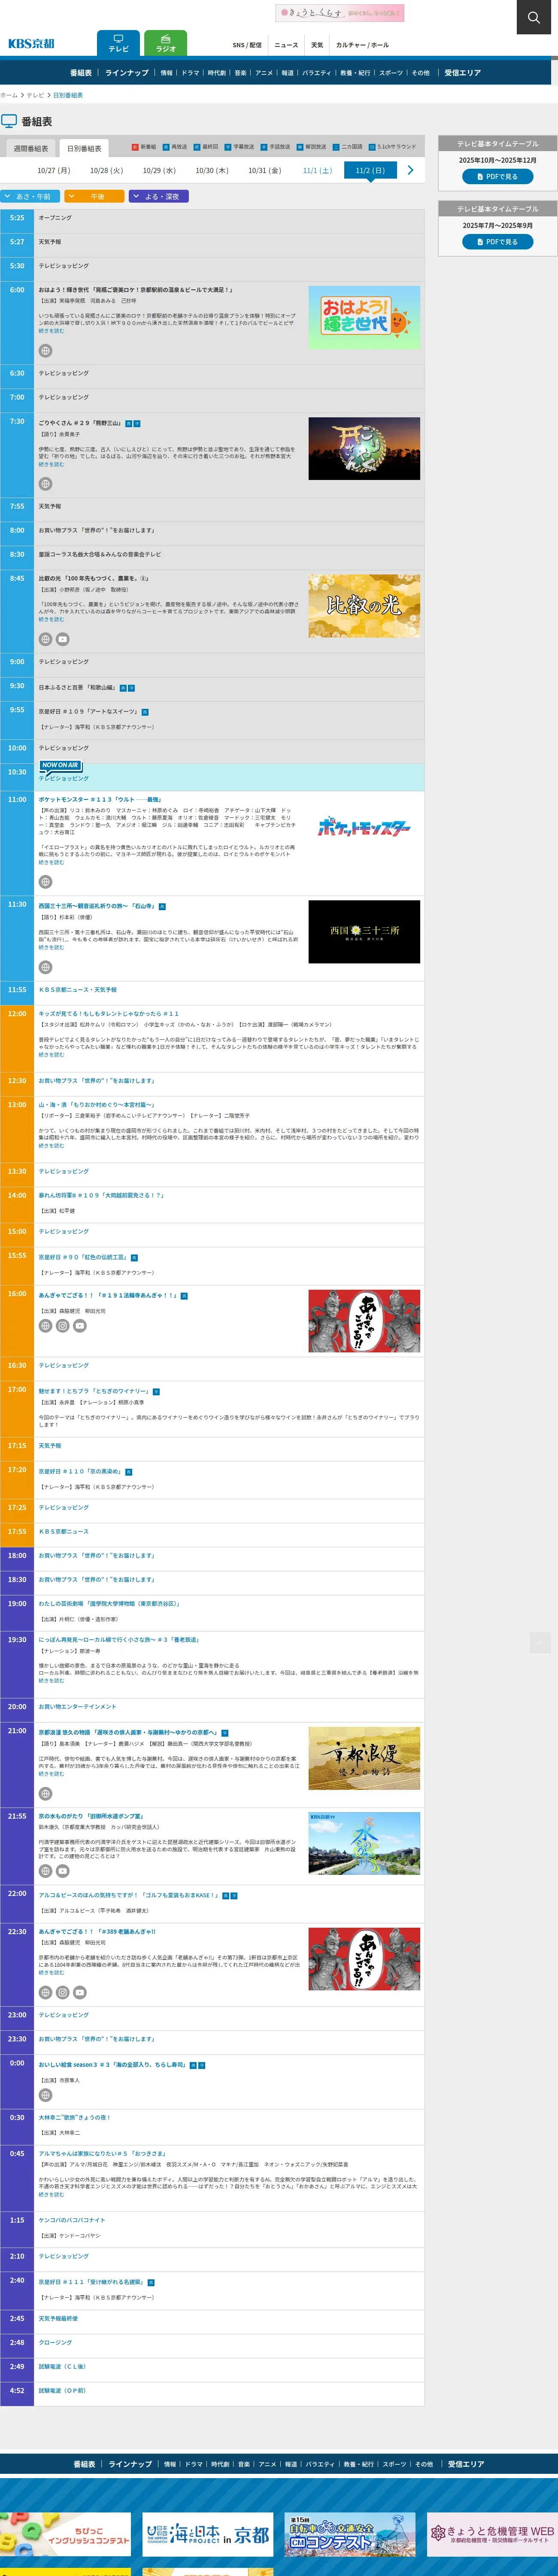Open globe icon for おいしい給食 season3
Screen dimensions: 558x2576
[x=45, y=2095]
